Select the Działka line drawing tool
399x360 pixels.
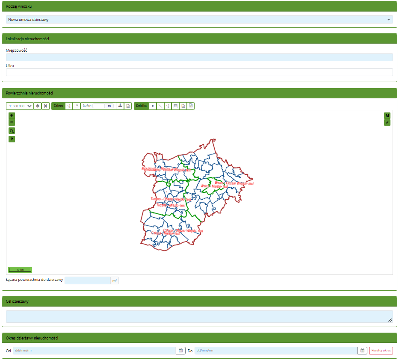coord(160,106)
